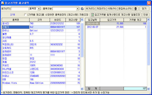Click the Home Edition spec cell
Screen dimensions: 152x95
click(40, 83)
